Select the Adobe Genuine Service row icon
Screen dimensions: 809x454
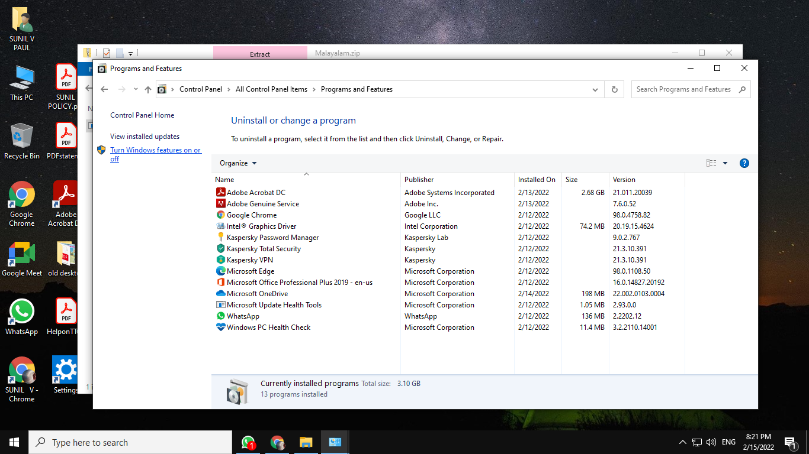pos(221,203)
